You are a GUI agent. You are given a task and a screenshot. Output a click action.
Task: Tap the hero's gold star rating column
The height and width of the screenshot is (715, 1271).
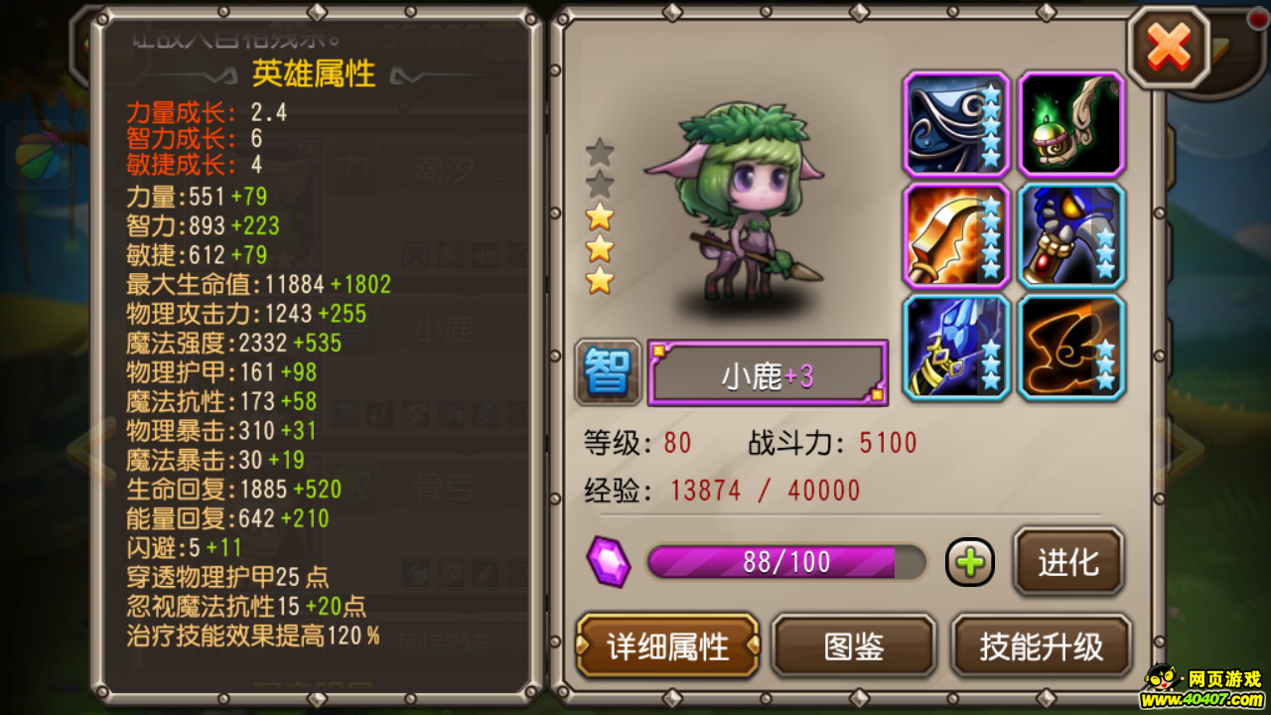coord(600,216)
